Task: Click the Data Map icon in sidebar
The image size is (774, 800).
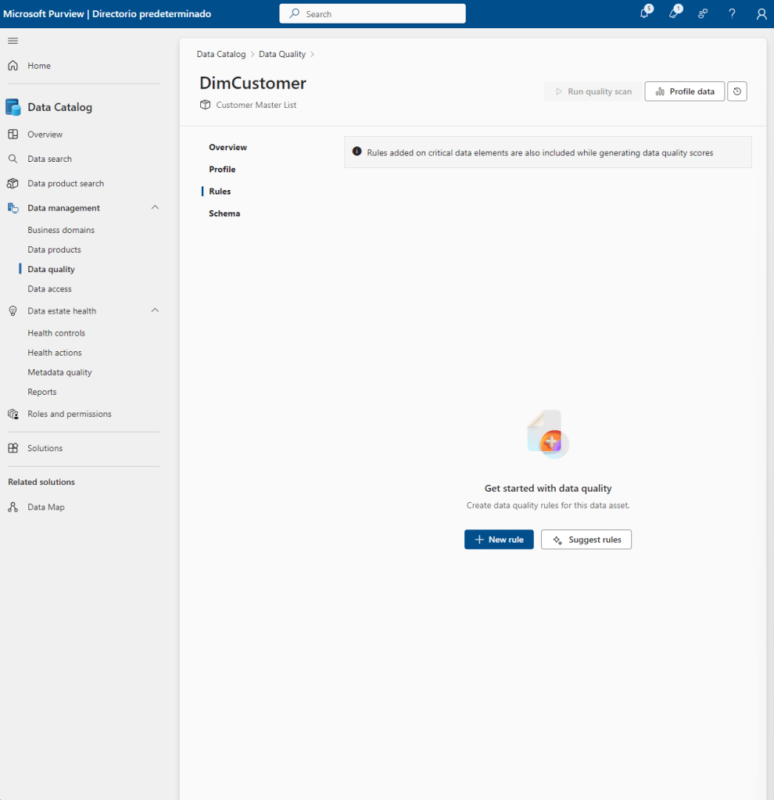Action: tap(13, 508)
